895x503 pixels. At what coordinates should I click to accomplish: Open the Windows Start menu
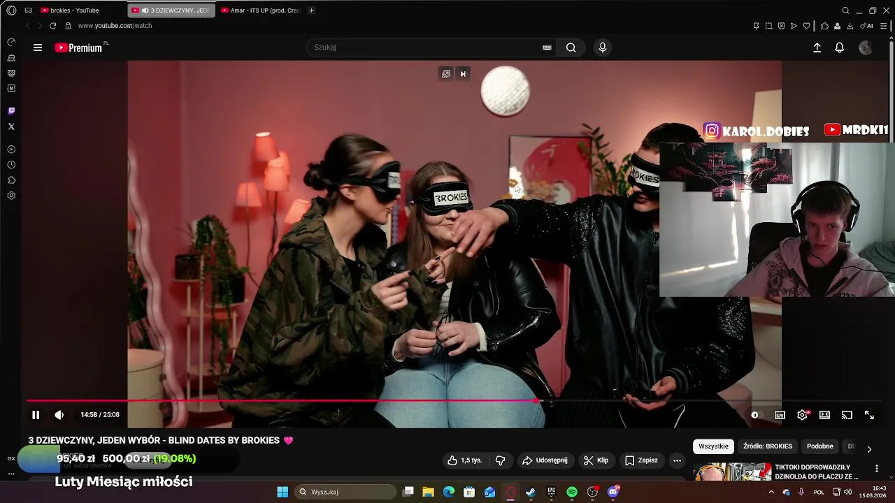pyautogui.click(x=282, y=492)
